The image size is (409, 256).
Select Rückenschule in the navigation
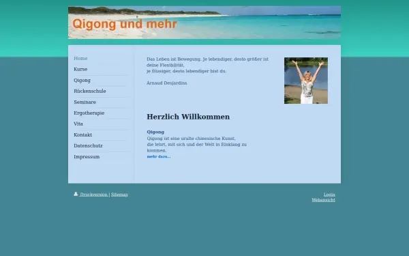tap(90, 91)
